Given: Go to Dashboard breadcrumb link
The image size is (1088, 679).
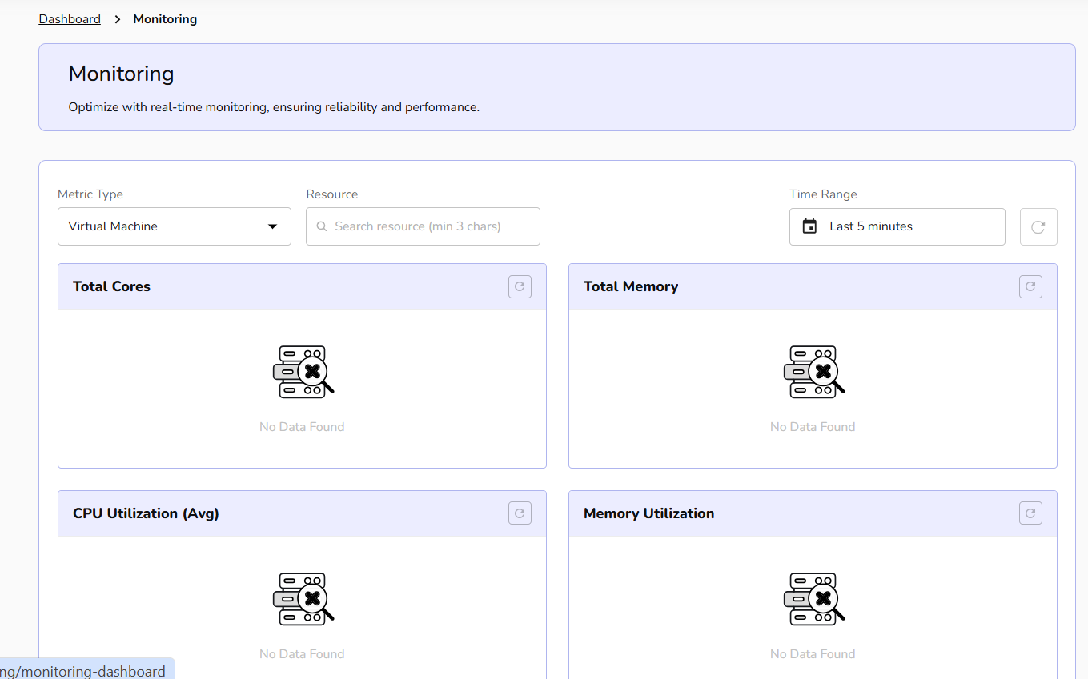Looking at the screenshot, I should point(70,19).
